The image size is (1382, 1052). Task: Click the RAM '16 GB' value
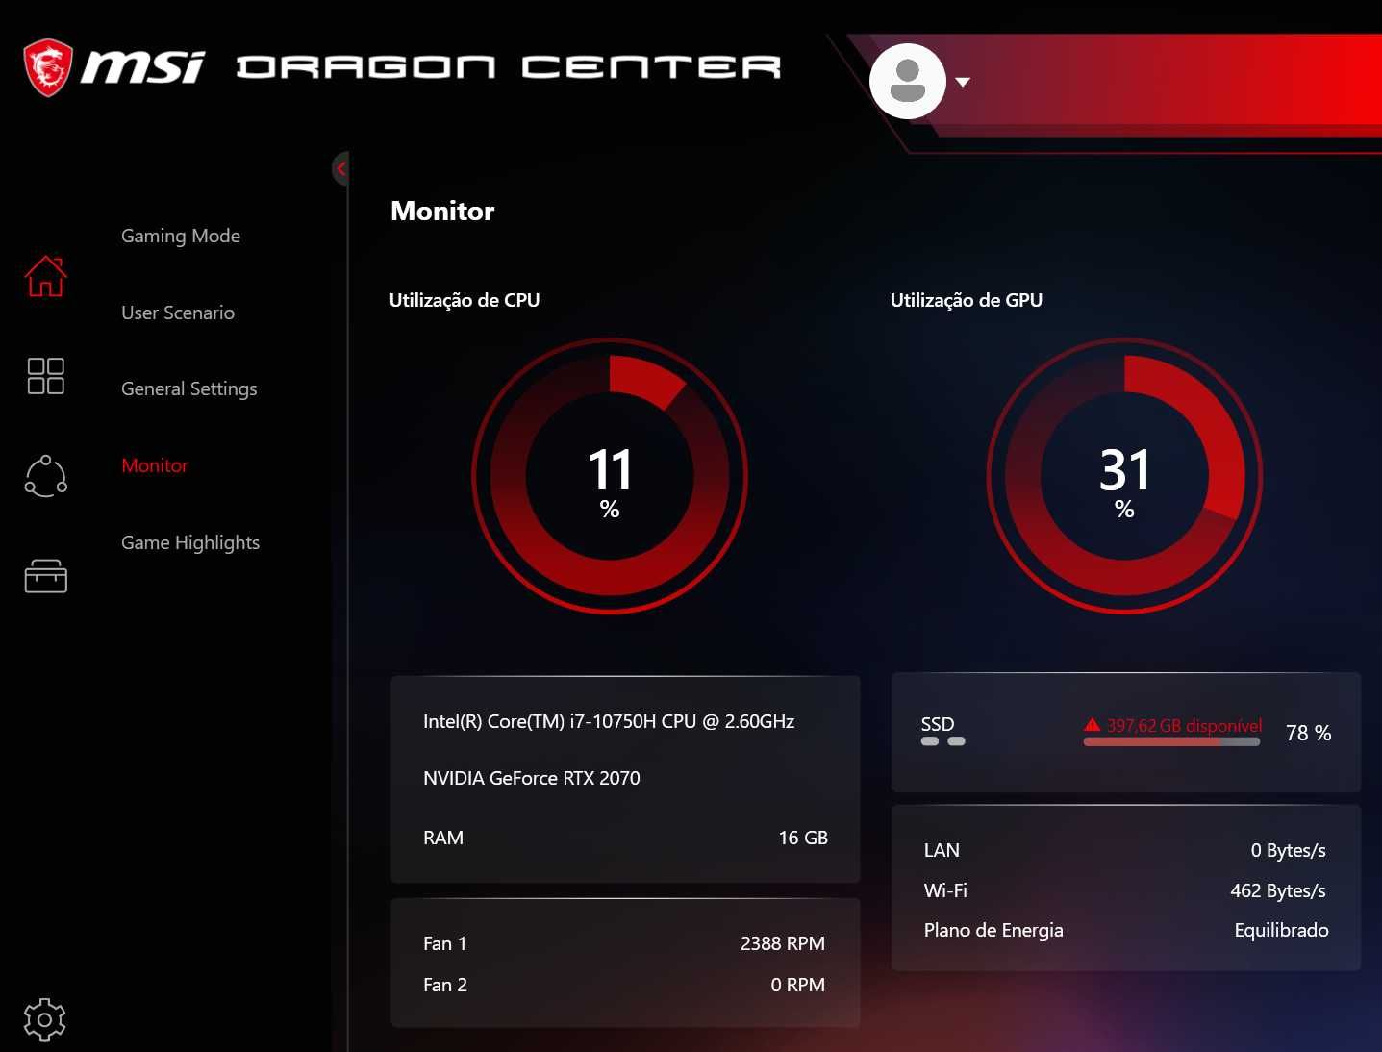[803, 838]
